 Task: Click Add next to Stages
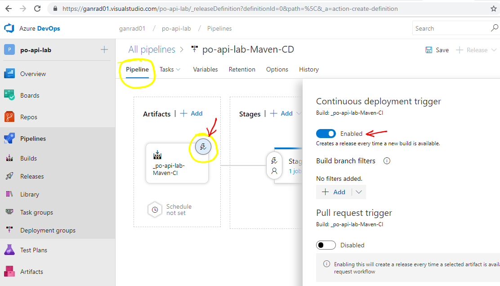[x=281, y=113]
